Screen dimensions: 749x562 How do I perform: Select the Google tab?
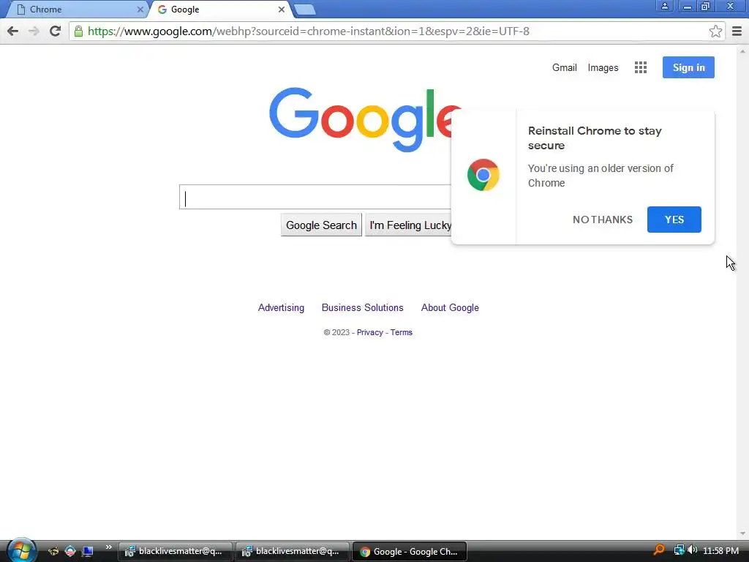pyautogui.click(x=219, y=10)
